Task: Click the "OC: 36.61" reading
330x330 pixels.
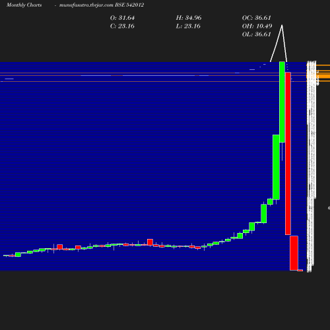Action: tap(257, 18)
